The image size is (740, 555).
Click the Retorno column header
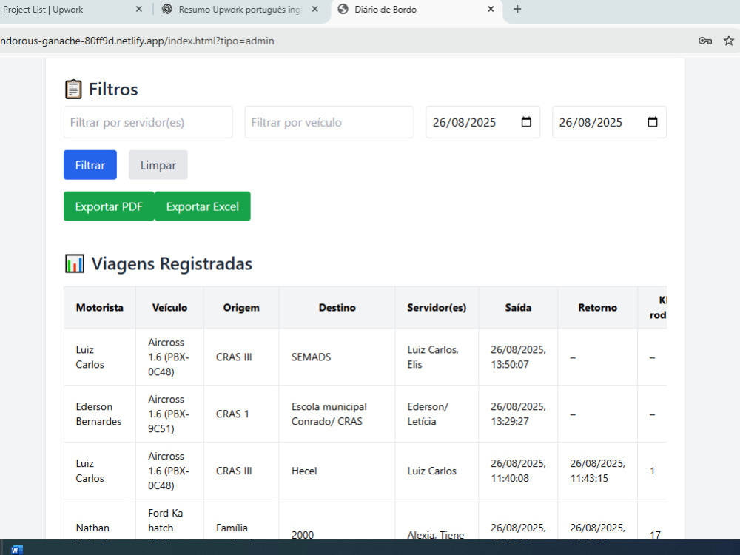point(597,308)
